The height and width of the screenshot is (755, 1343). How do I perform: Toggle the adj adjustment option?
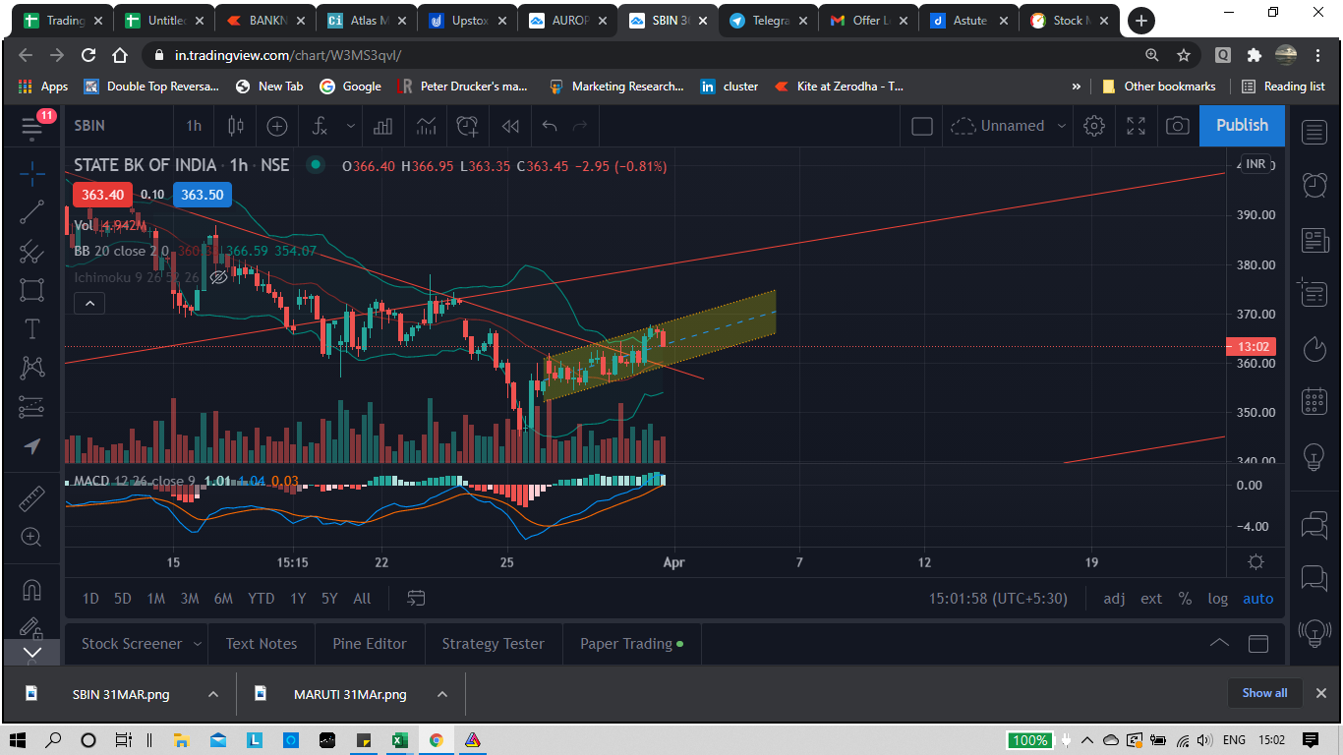[x=1114, y=598]
